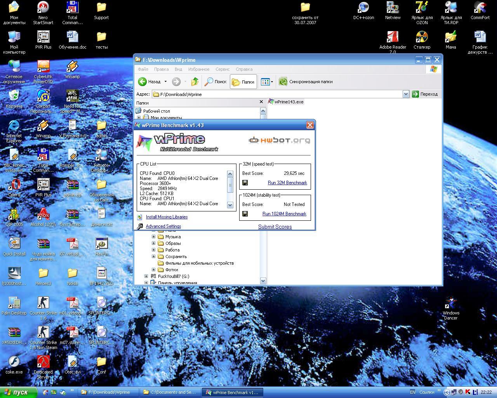Select wPrime143.exe file in Explorer
This screenshot has height=398, width=497.
(x=286, y=102)
